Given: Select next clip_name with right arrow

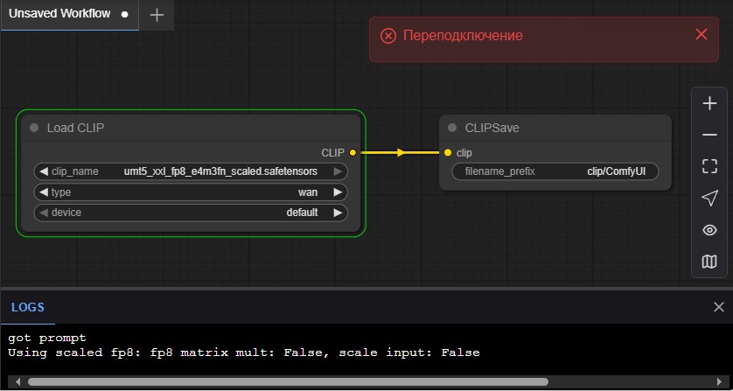Looking at the screenshot, I should pyautogui.click(x=338, y=171).
